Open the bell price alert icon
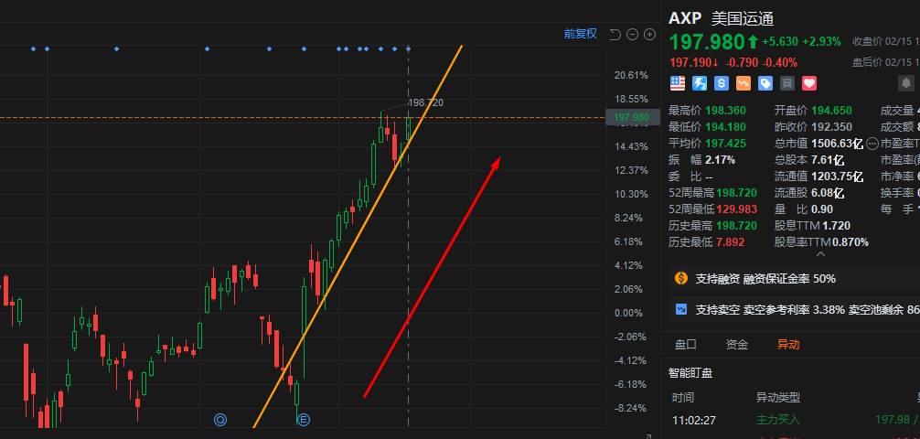The height and width of the screenshot is (439, 920). tap(906, 83)
